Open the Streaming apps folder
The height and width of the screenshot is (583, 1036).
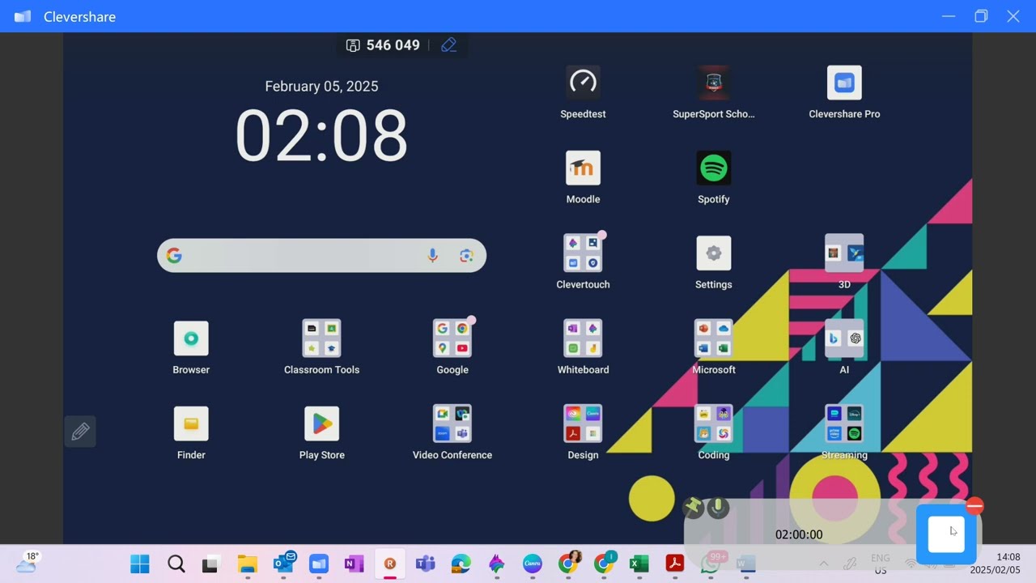[844, 423]
